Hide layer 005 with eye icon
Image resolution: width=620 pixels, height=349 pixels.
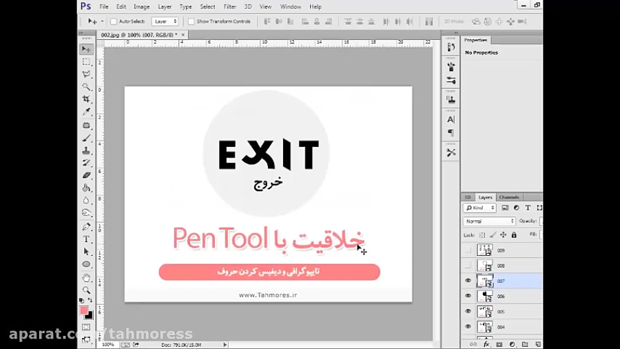pyautogui.click(x=468, y=311)
